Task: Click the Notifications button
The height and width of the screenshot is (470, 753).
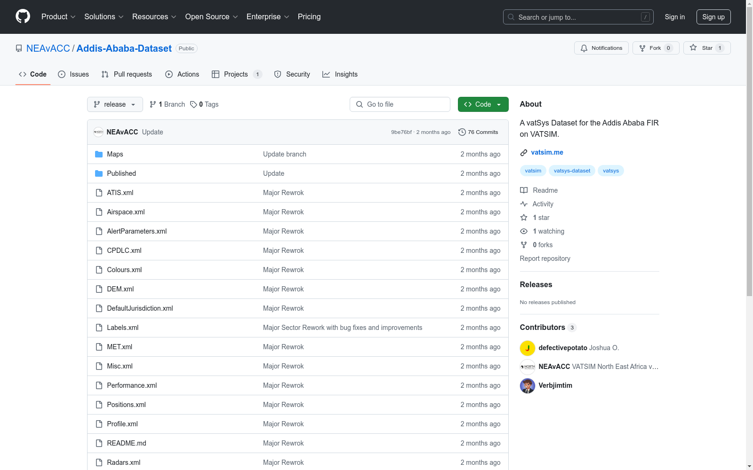Action: pos(601,48)
